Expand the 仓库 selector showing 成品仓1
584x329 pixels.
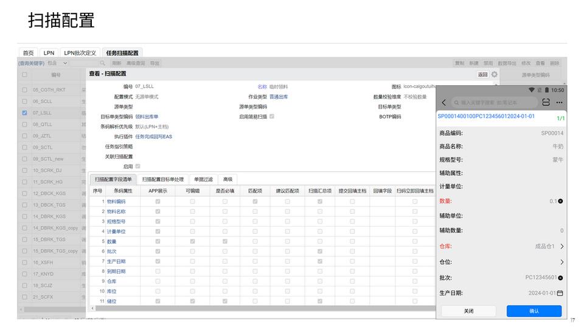point(561,247)
